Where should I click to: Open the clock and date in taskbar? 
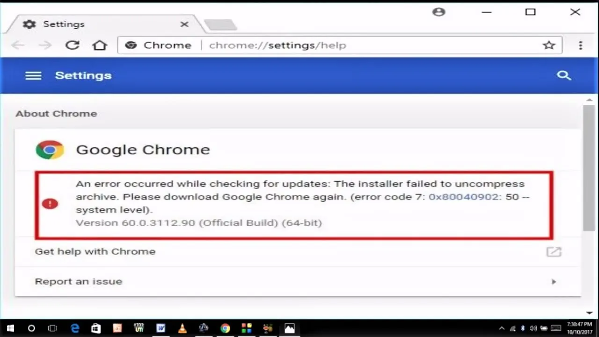[x=579, y=328]
